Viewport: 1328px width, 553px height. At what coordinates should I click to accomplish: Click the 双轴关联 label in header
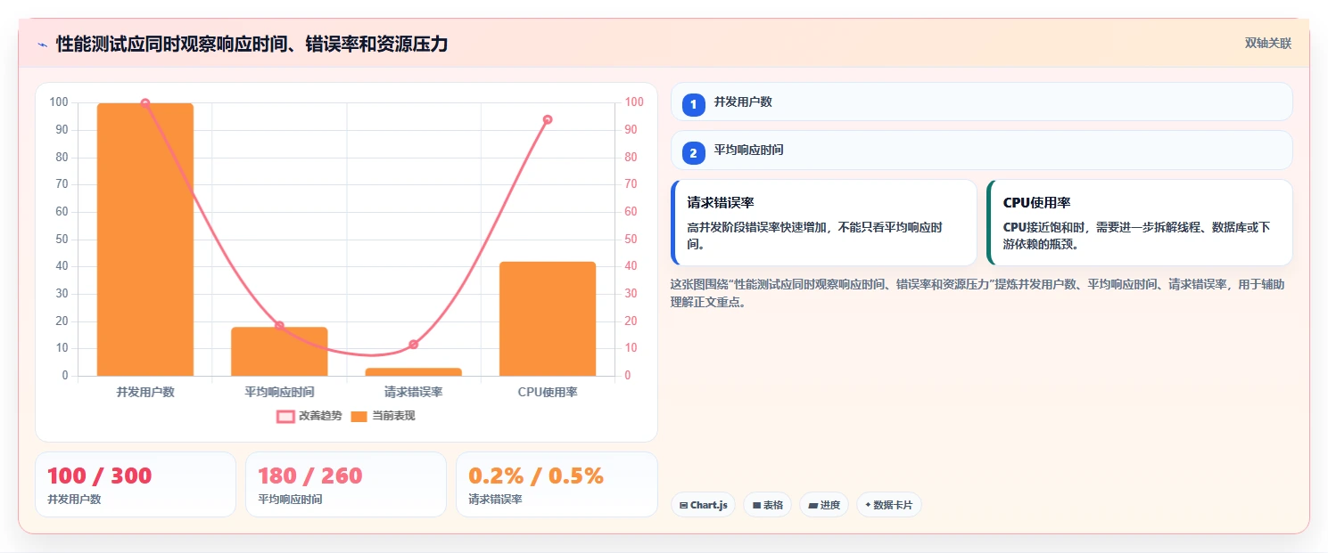[x=1268, y=44]
